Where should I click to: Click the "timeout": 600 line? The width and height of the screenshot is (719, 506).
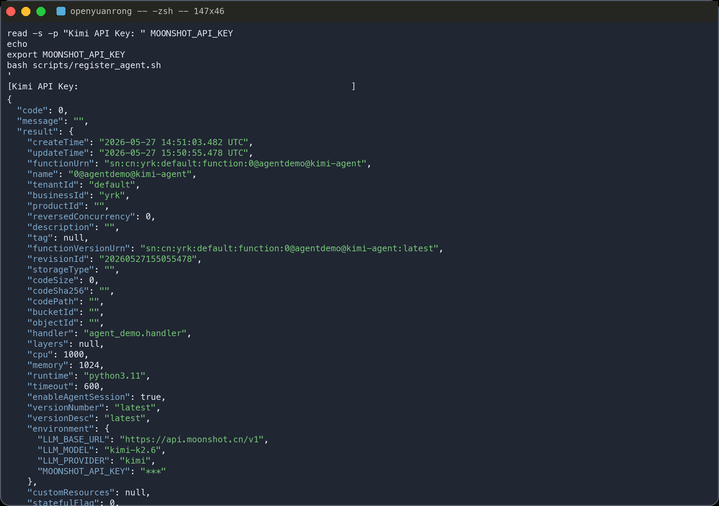[x=66, y=387]
